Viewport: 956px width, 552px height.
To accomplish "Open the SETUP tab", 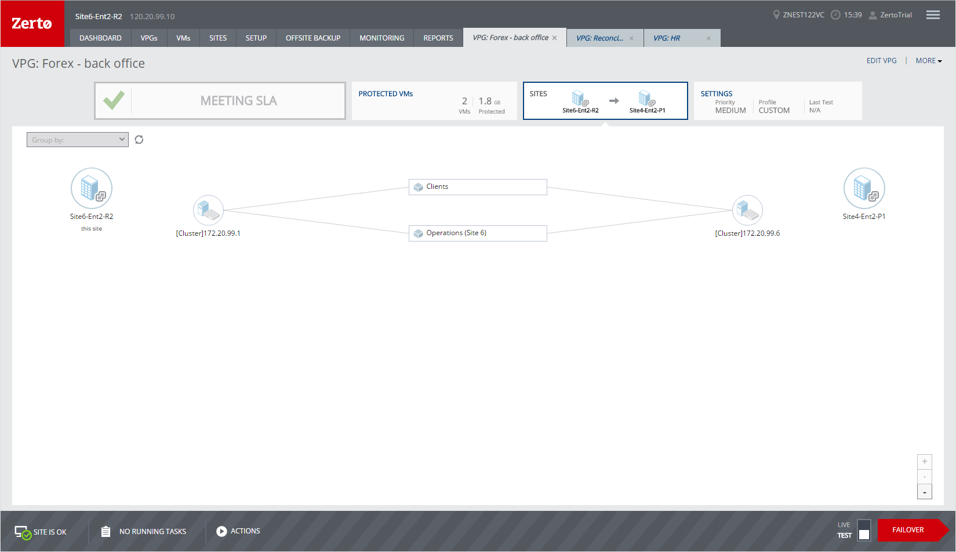I will pos(256,38).
